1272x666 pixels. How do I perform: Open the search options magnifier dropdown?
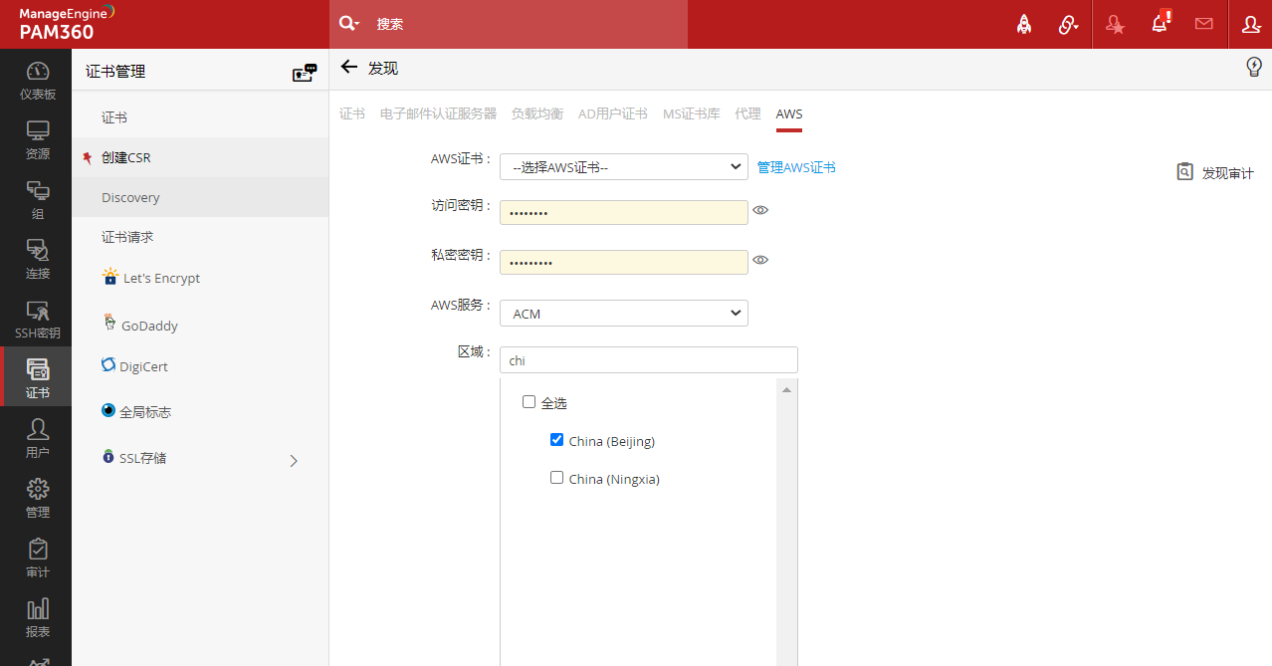(348, 24)
